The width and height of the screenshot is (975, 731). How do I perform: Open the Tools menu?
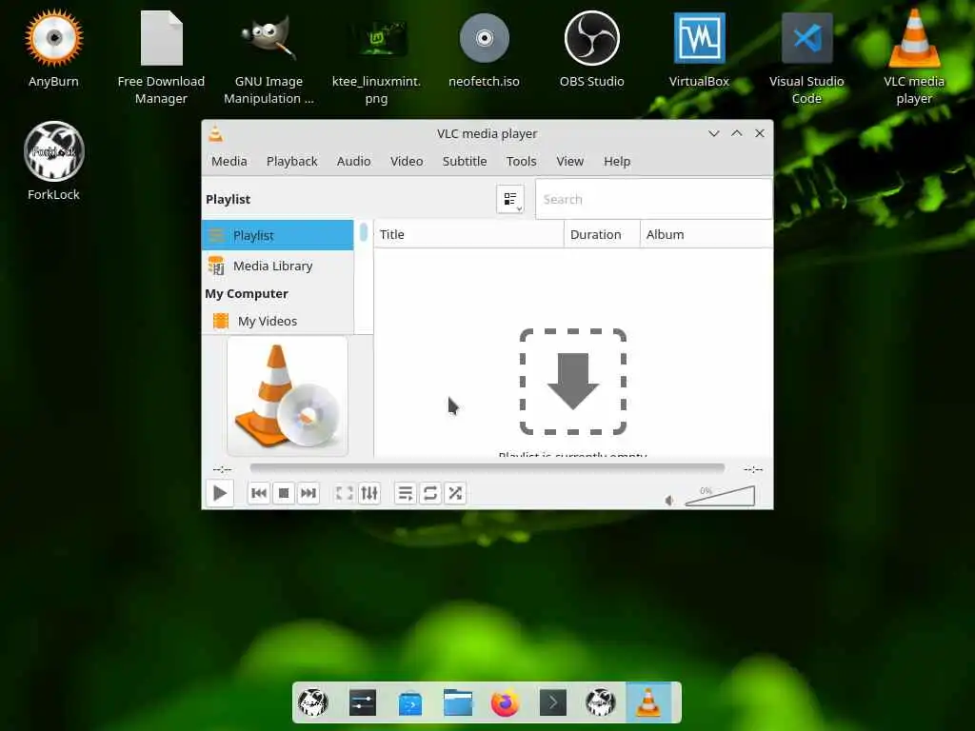pyautogui.click(x=521, y=161)
